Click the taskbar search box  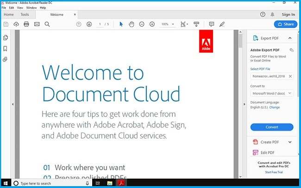(x=52, y=183)
